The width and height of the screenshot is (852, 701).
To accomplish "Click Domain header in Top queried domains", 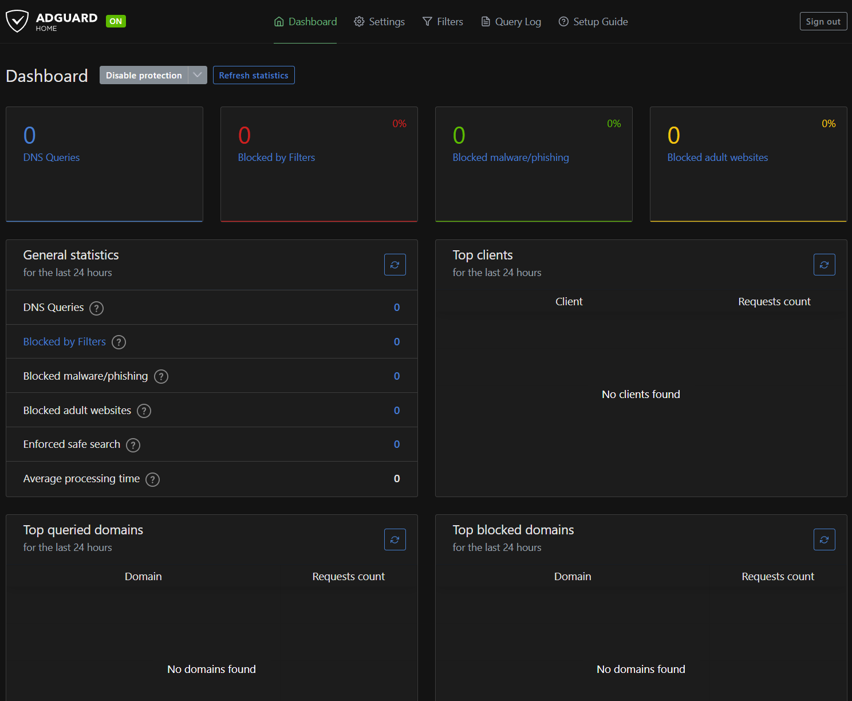I will coord(143,577).
